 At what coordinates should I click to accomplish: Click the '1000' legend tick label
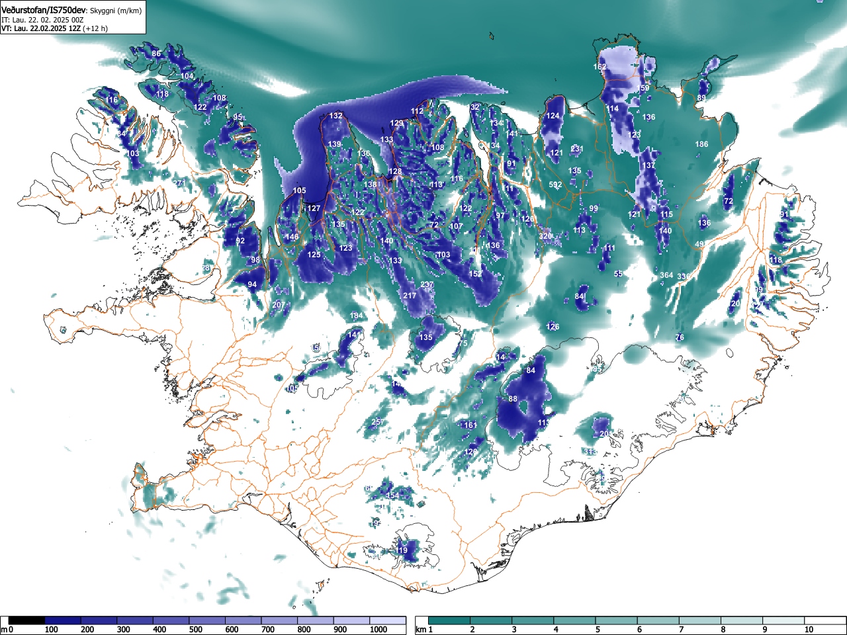point(379,630)
